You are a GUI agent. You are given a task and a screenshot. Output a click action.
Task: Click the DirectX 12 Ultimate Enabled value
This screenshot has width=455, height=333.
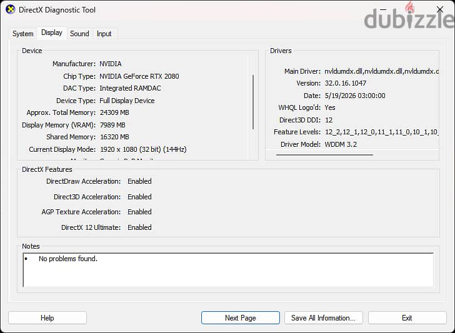(x=139, y=227)
